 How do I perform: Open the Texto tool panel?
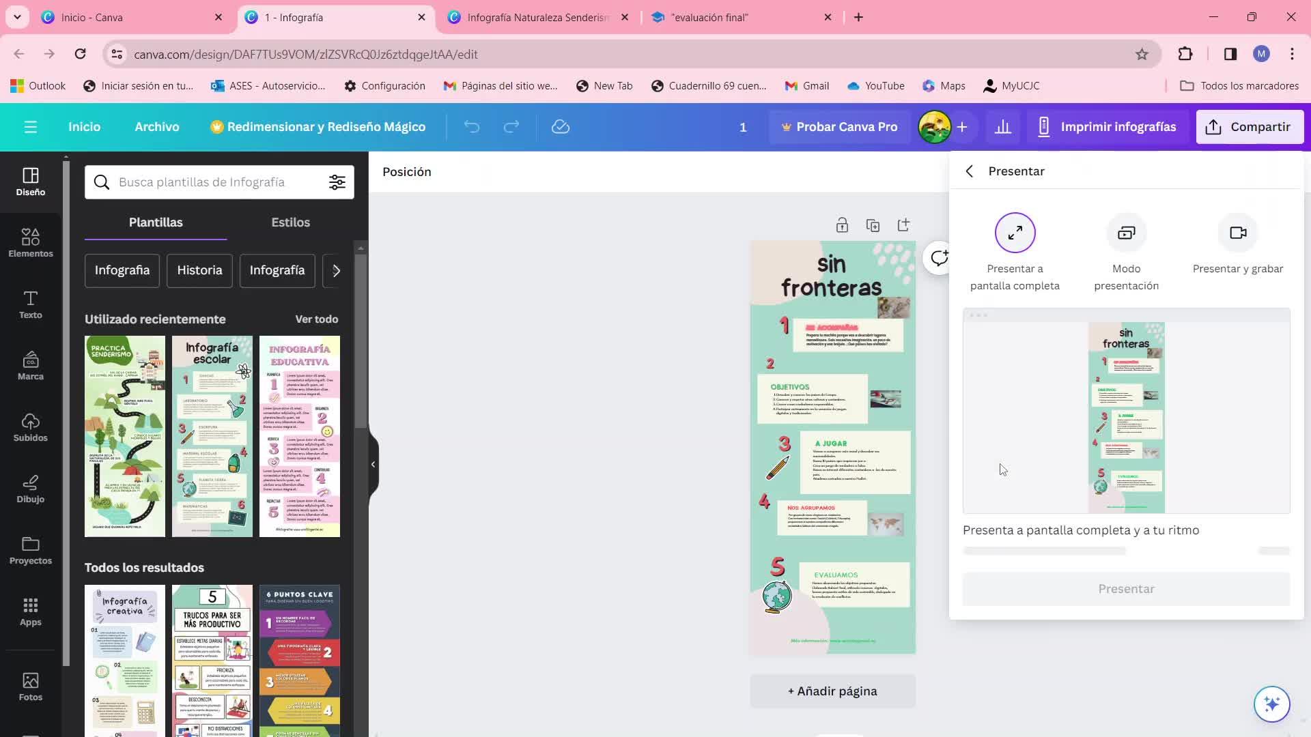30,304
